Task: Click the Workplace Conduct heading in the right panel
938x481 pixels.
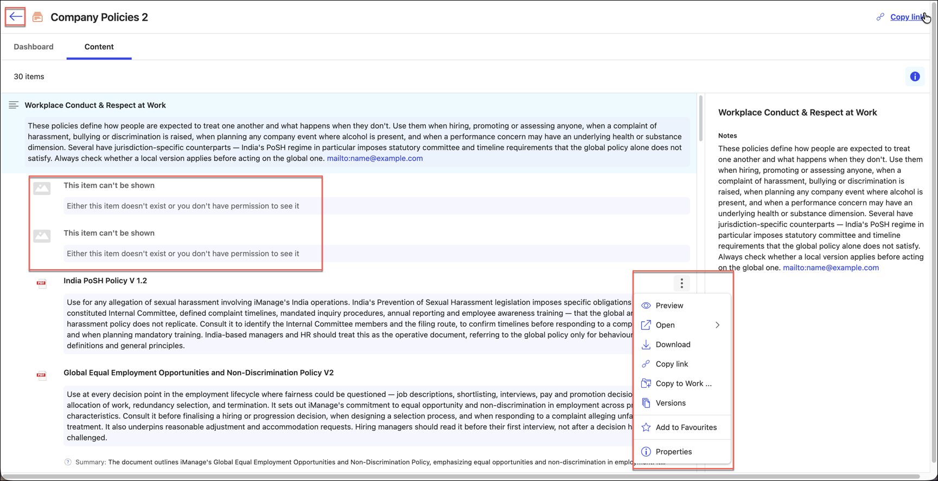Action: point(797,113)
